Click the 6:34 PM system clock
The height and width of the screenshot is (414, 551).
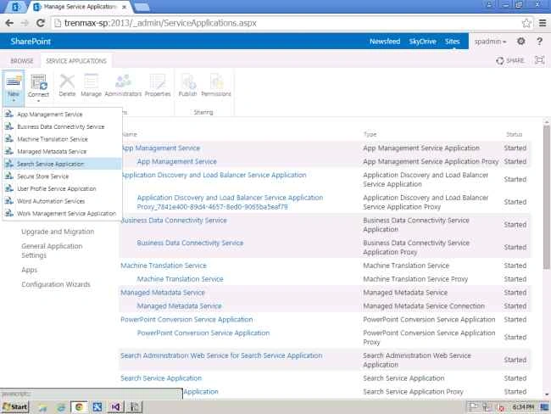tap(523, 407)
